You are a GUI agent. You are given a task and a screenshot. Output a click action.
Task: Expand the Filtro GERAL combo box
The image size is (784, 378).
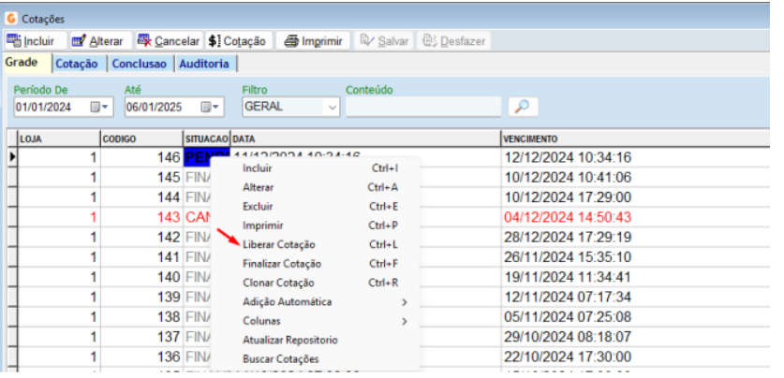point(332,107)
